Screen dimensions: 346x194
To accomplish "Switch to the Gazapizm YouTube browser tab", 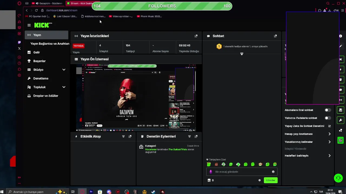I will (x=47, y=4).
